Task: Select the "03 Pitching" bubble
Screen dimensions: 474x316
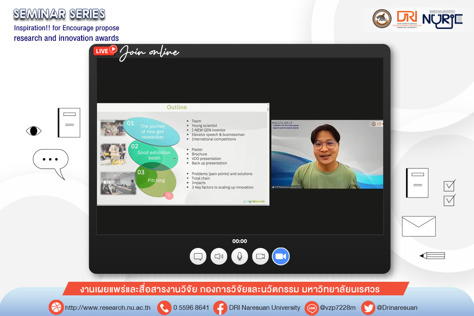Action: 155,180
